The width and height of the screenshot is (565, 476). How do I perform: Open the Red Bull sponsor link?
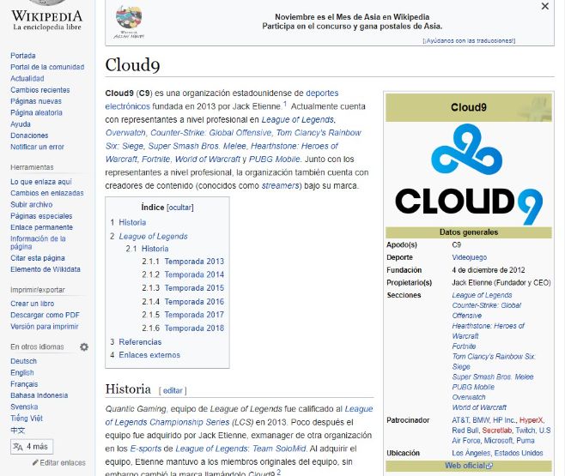(465, 431)
